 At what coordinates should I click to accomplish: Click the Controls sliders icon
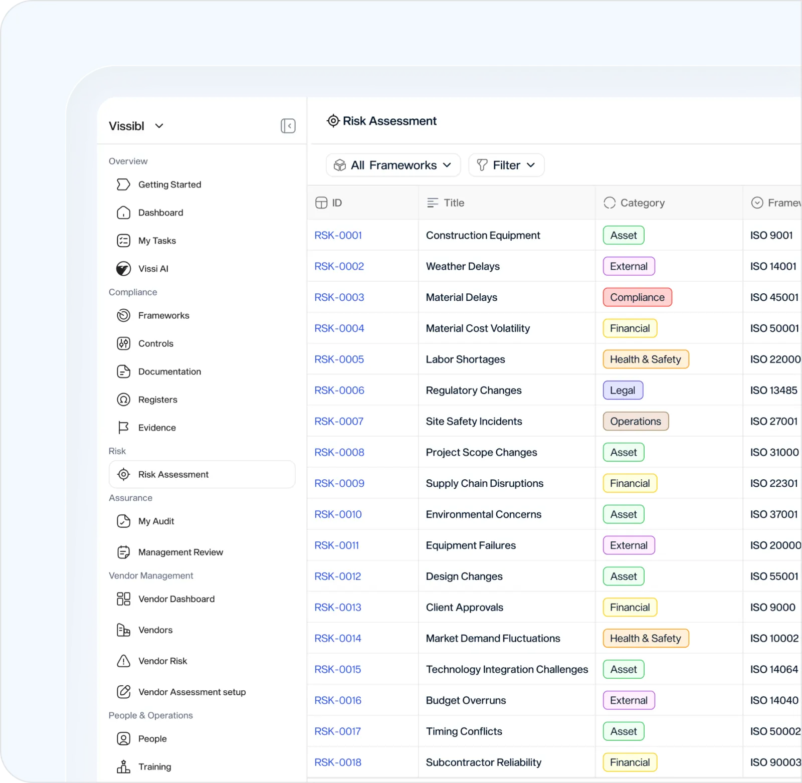pyautogui.click(x=123, y=343)
